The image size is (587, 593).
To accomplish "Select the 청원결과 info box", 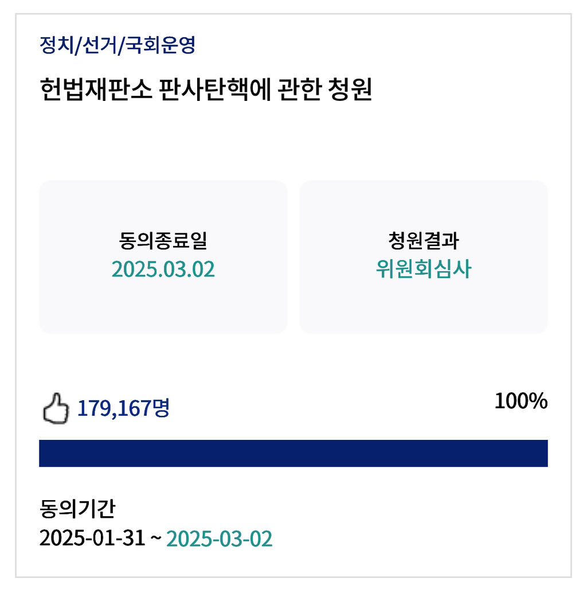I will click(x=424, y=257).
